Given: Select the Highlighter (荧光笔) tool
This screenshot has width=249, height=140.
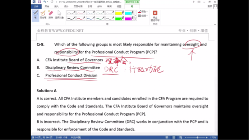Looking at the screenshot, I should coord(43,15).
